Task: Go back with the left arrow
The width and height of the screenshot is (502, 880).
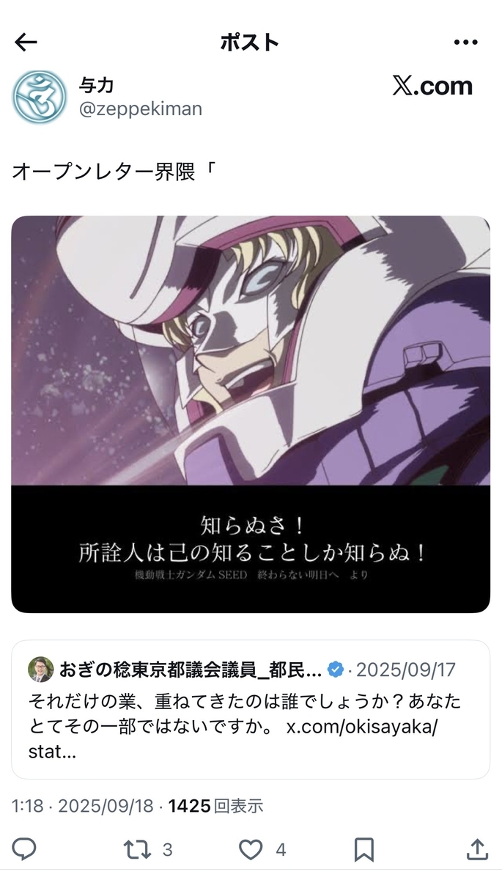Action: coord(26,43)
